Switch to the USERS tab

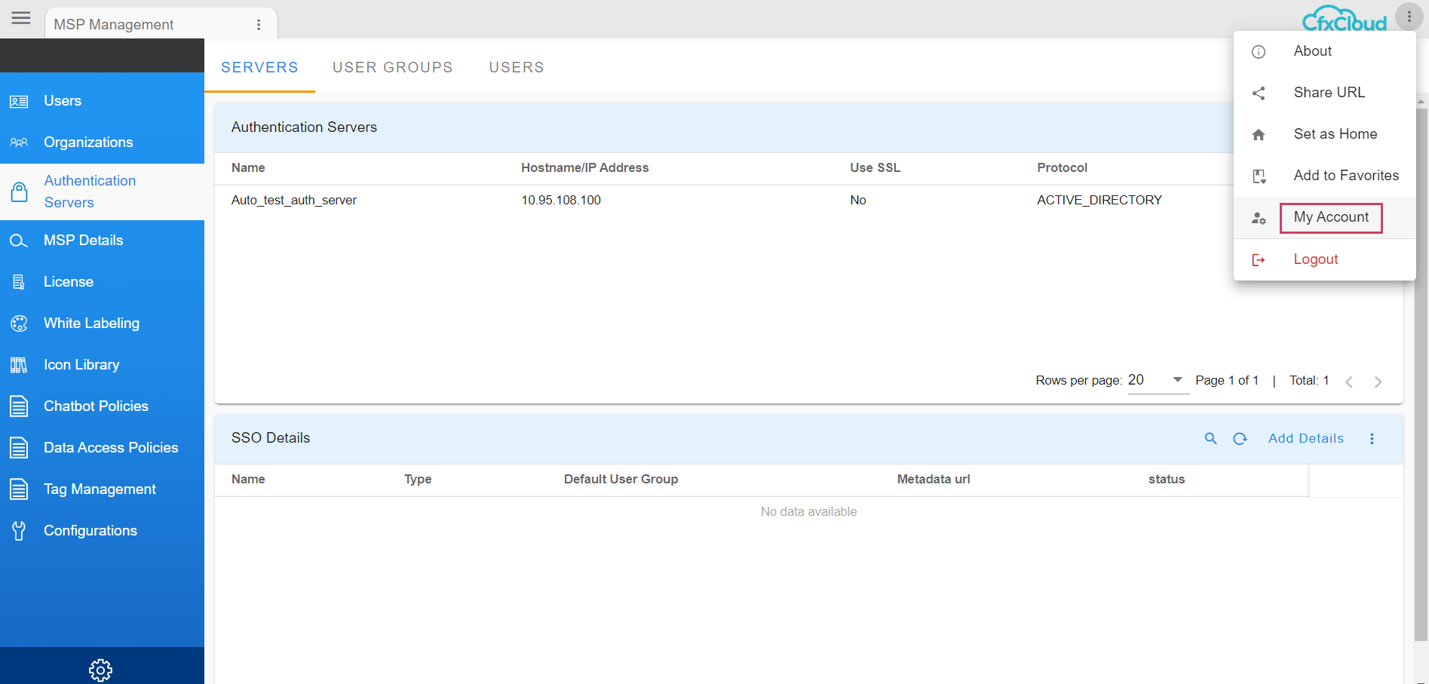[x=516, y=68]
